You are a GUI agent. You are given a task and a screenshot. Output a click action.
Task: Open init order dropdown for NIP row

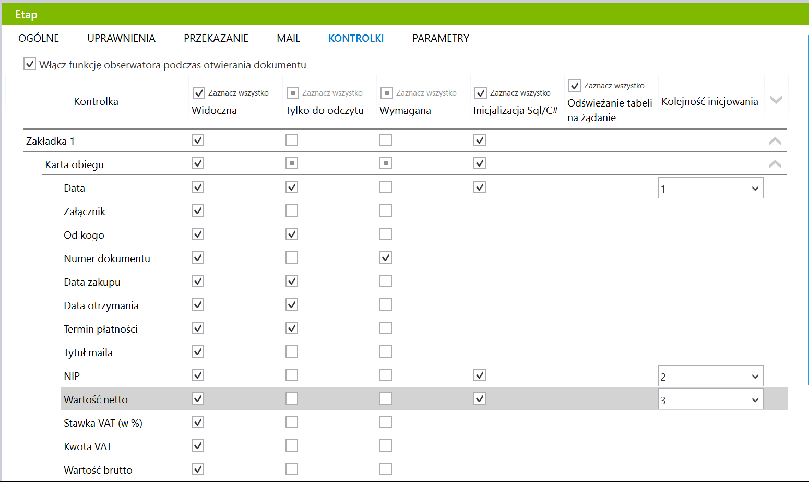711,376
